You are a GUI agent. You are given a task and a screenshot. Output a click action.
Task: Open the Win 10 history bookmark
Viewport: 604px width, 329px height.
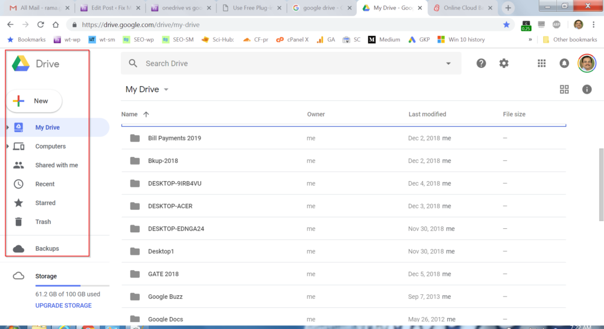[461, 40]
